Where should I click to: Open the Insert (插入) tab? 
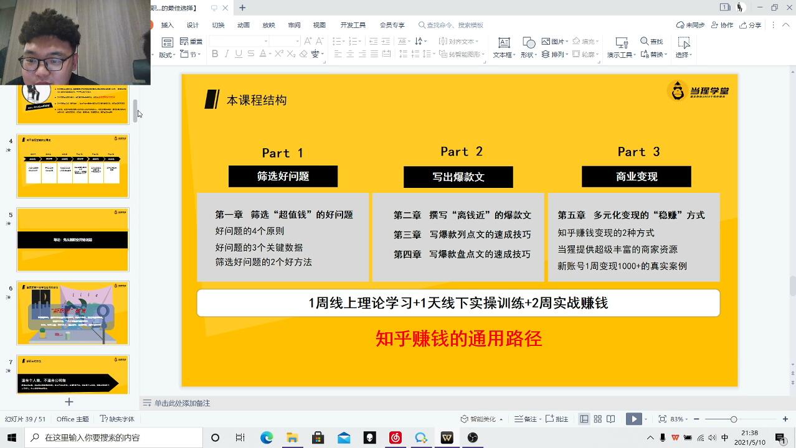tap(168, 25)
